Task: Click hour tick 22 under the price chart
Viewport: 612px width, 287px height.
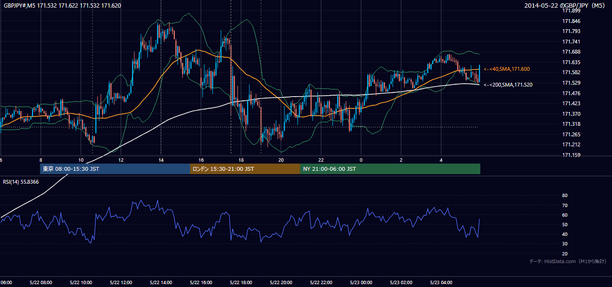Action: coord(321,160)
